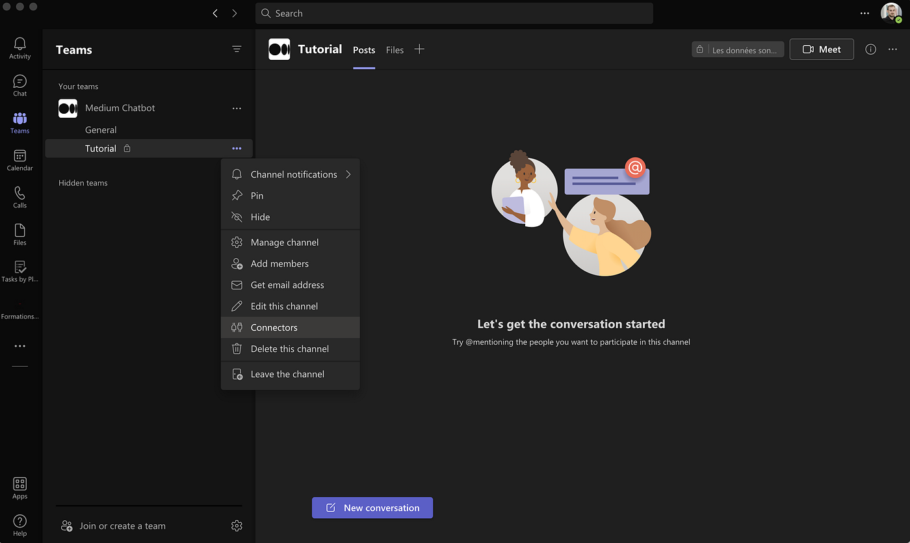Select Hide from context menu
This screenshot has height=543, width=910.
[291, 217]
